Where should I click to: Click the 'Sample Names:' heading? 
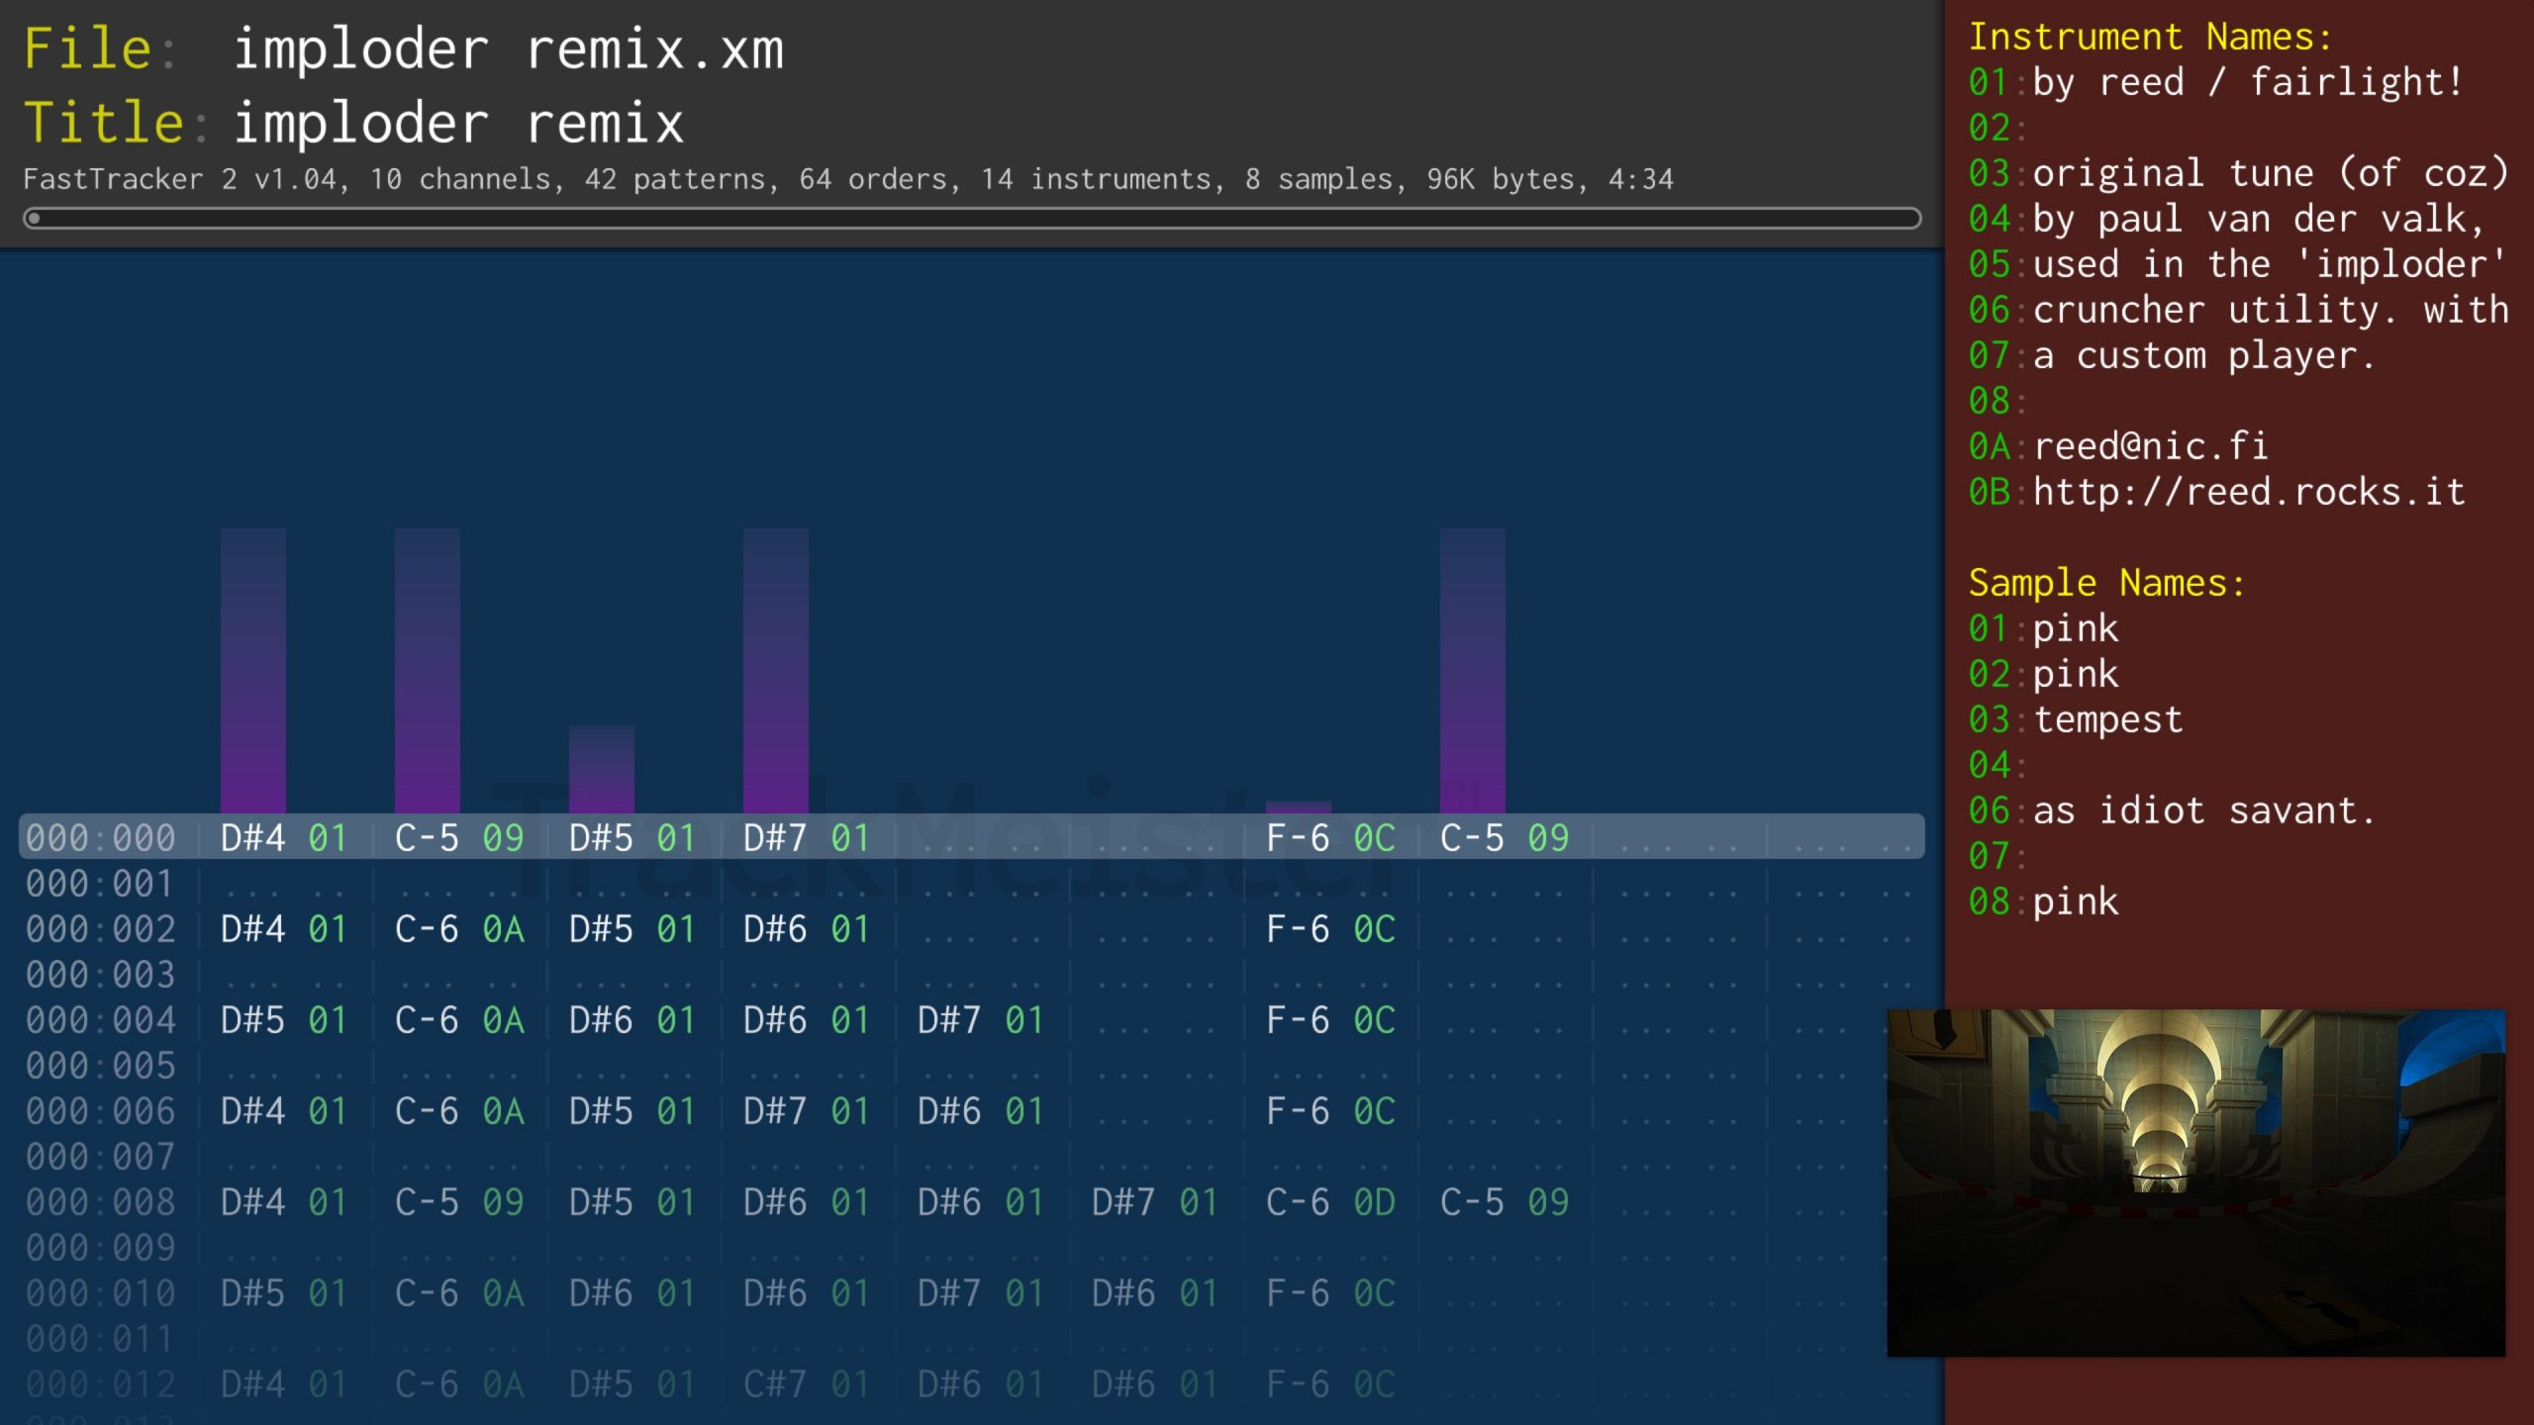[2105, 583]
